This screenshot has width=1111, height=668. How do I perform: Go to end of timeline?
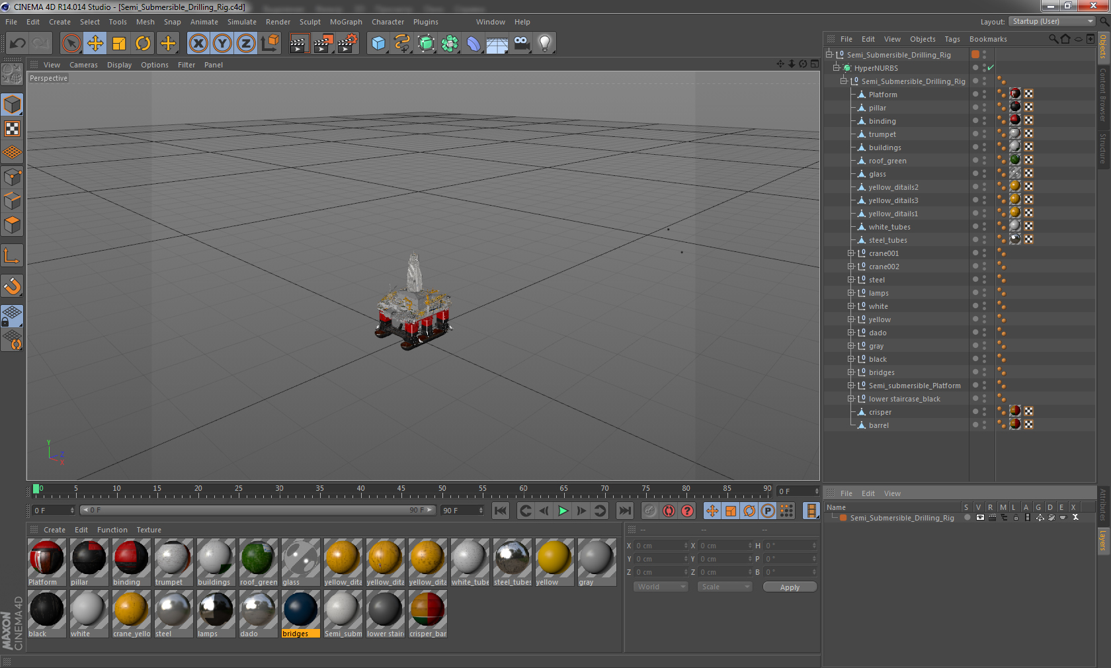[624, 511]
